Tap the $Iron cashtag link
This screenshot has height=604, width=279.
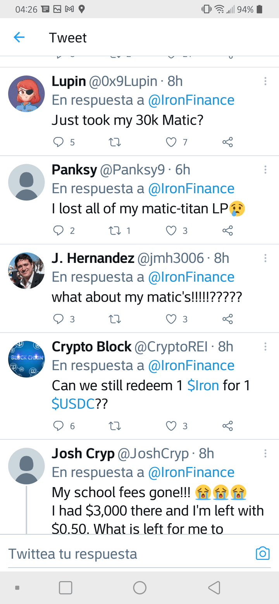point(203,386)
